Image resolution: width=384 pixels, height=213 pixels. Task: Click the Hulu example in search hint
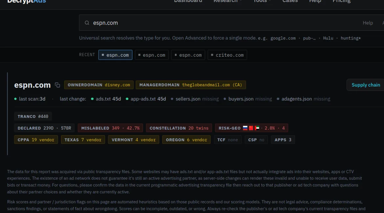tap(328, 38)
